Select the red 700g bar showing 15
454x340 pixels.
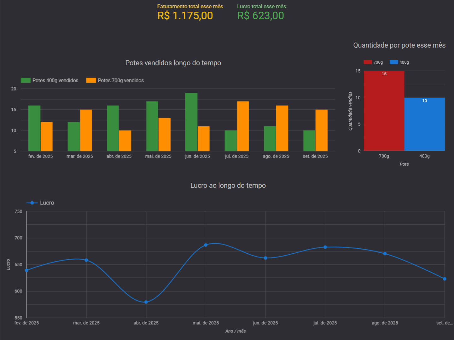click(384, 111)
